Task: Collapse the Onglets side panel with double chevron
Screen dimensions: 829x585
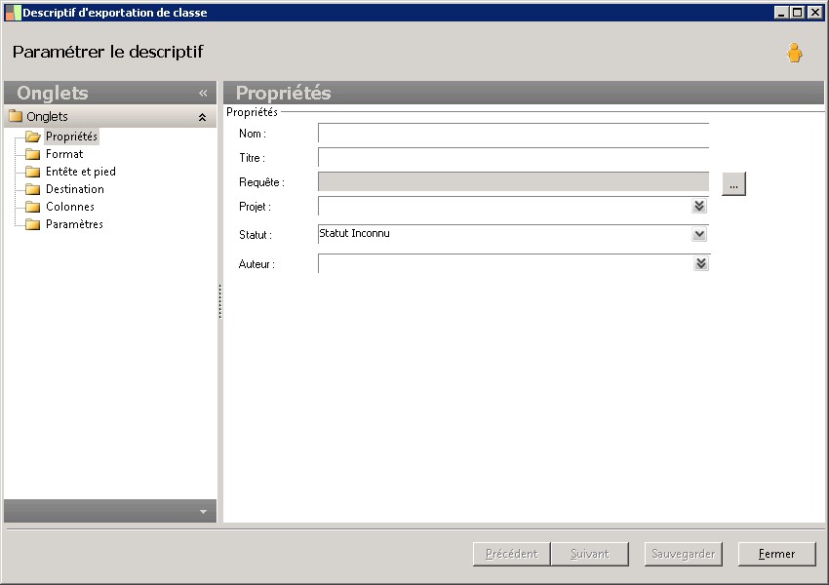Action: pos(203,93)
